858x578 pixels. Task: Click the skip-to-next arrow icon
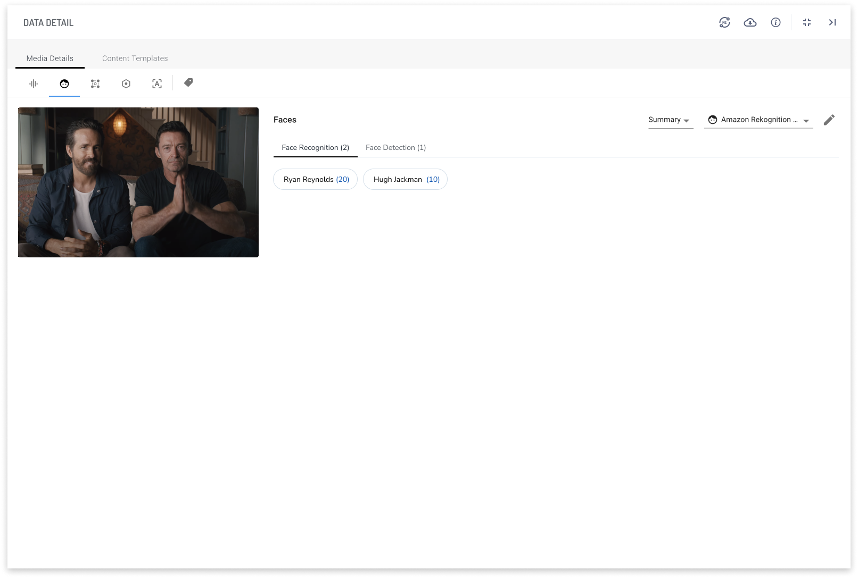click(x=832, y=22)
